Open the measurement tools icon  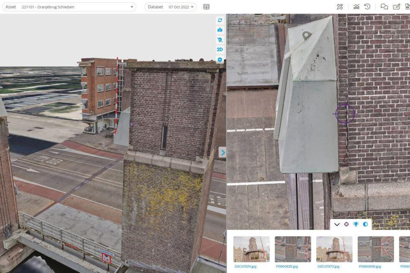point(340,7)
